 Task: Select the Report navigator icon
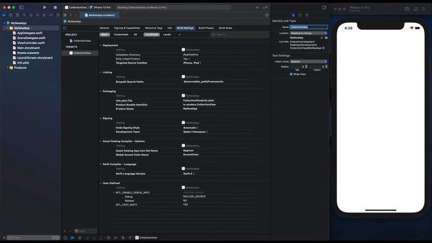[x=58, y=15]
